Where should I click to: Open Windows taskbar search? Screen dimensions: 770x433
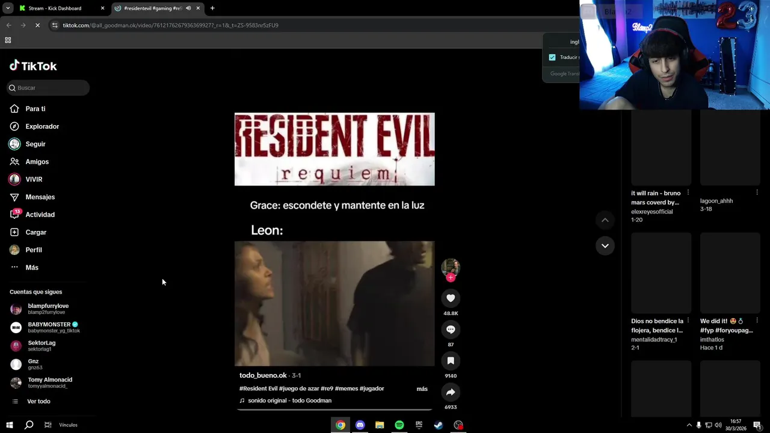pyautogui.click(x=28, y=425)
